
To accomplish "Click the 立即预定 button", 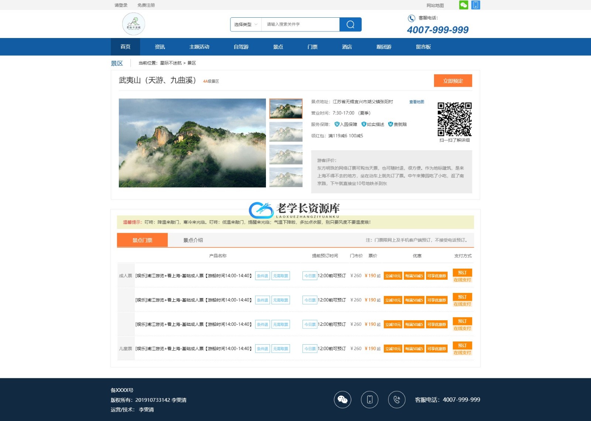I will [x=453, y=81].
